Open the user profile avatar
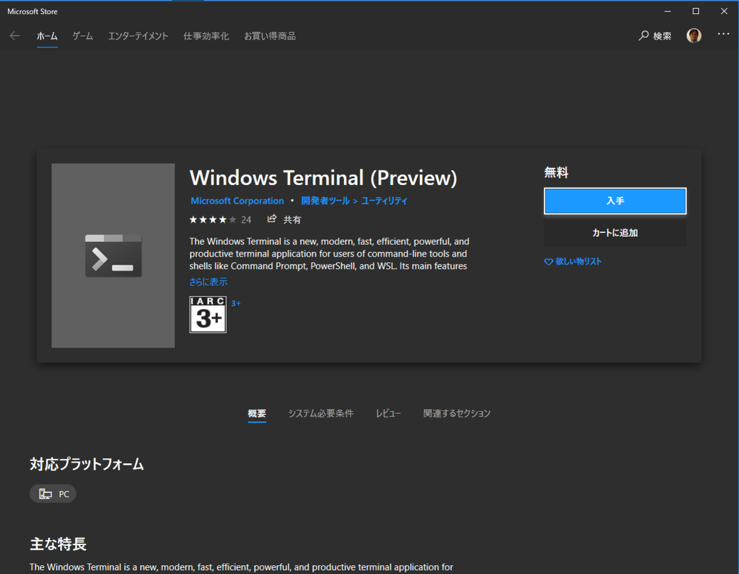This screenshot has height=574, width=739. click(x=694, y=36)
